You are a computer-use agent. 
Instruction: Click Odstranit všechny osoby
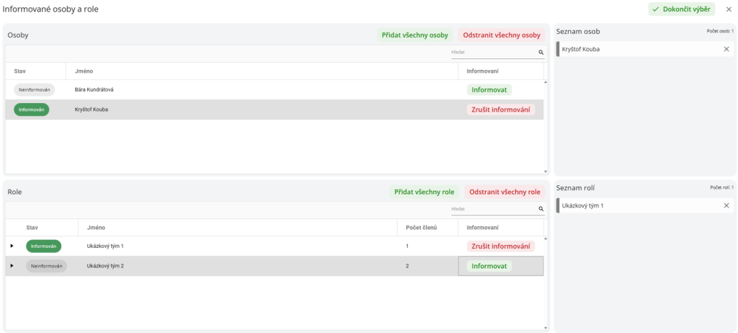click(502, 35)
